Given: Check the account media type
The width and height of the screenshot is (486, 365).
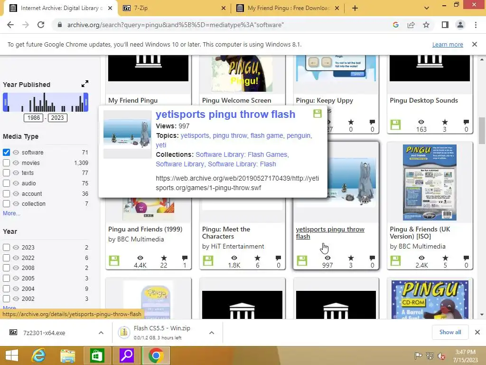Looking at the screenshot, I should tap(6, 193).
